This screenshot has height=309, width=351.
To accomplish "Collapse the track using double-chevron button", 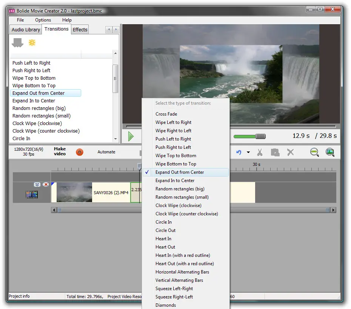I will (x=37, y=184).
